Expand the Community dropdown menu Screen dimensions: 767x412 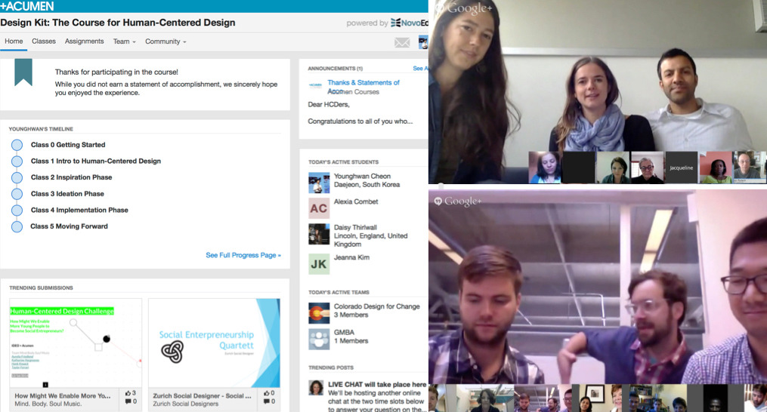click(165, 42)
